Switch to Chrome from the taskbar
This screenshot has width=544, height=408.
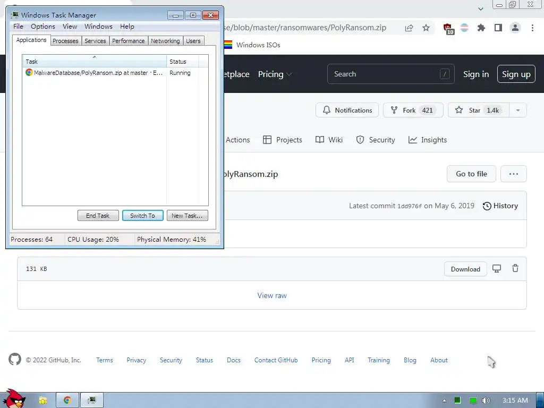[67, 400]
